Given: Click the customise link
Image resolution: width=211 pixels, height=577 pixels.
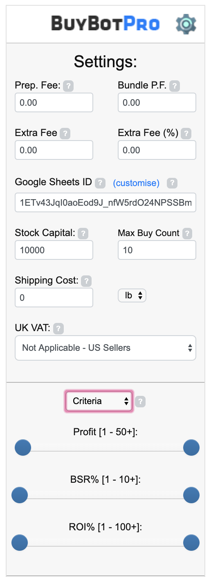Looking at the screenshot, I should coord(136,183).
